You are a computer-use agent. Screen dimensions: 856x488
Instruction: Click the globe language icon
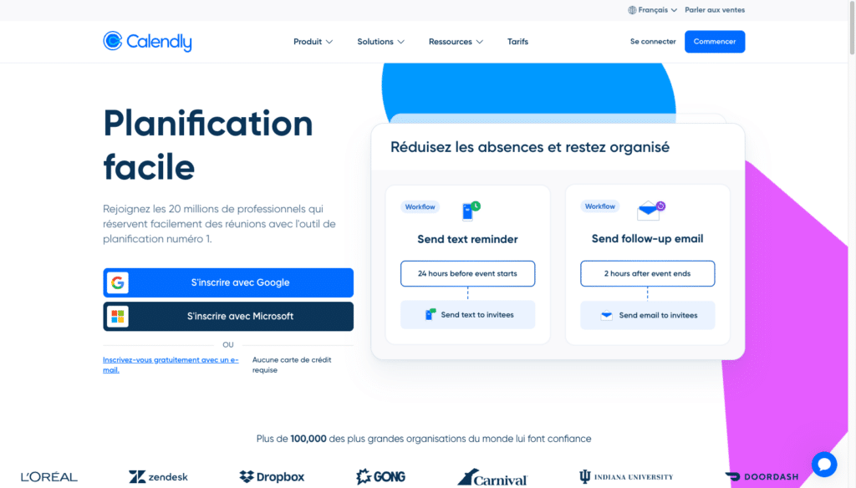coord(632,10)
